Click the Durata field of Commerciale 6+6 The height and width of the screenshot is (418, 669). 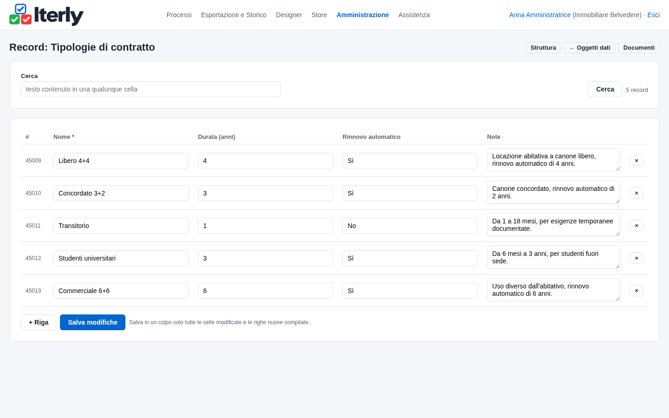(265, 291)
